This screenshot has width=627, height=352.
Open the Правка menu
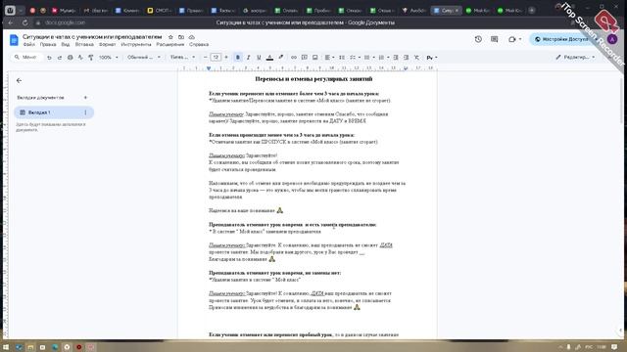coord(48,45)
